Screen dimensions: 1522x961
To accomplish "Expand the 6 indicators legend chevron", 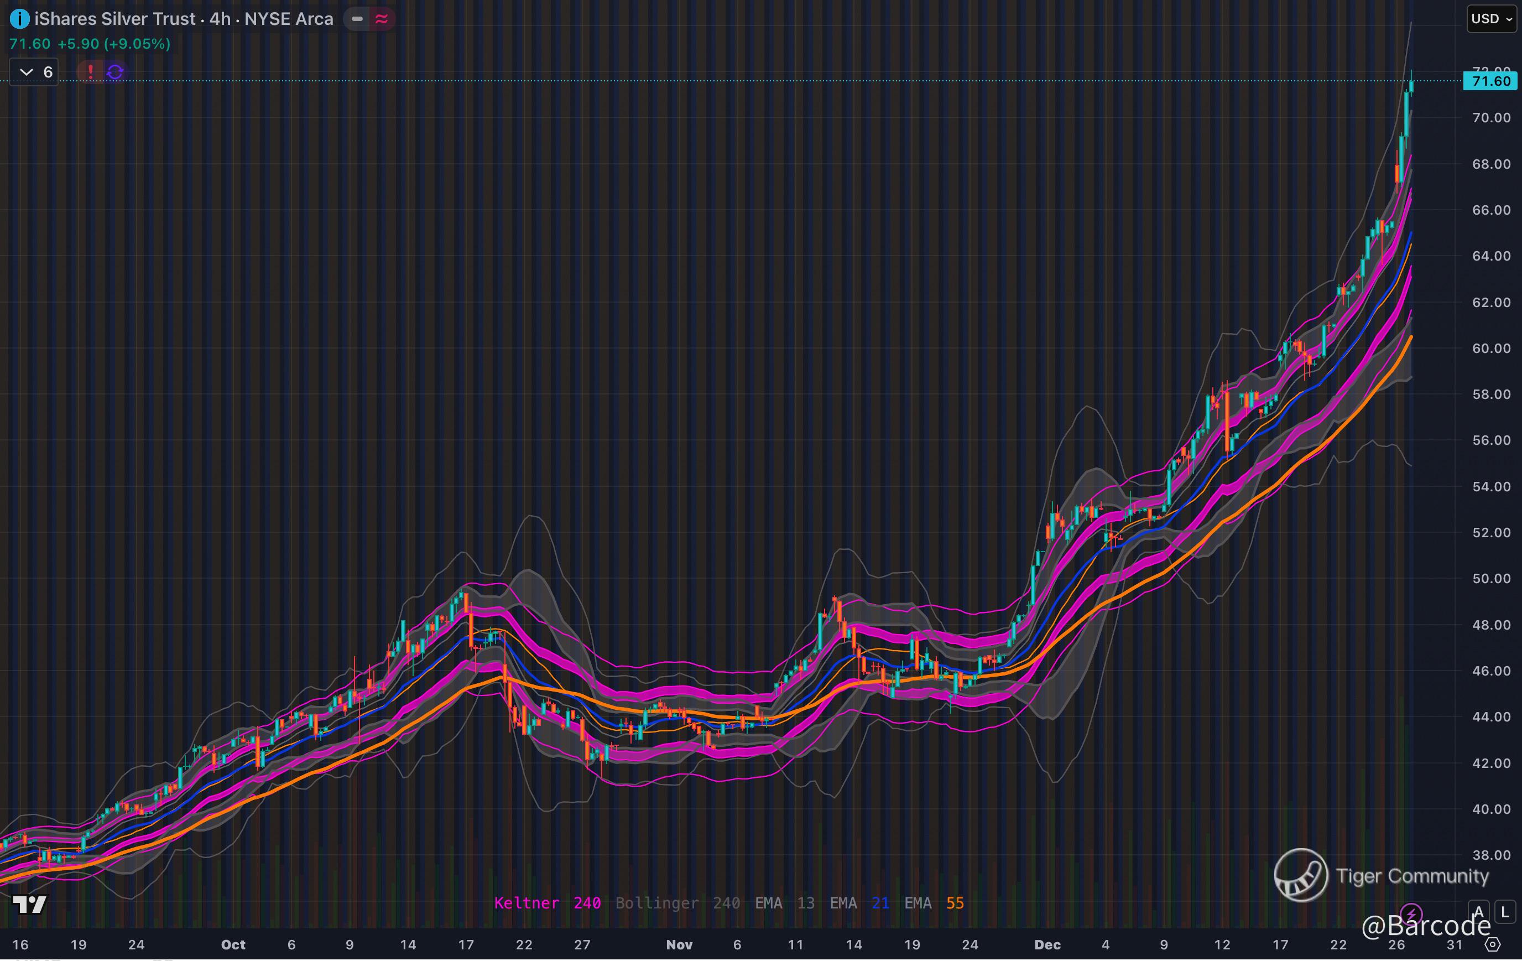I will click(x=27, y=72).
